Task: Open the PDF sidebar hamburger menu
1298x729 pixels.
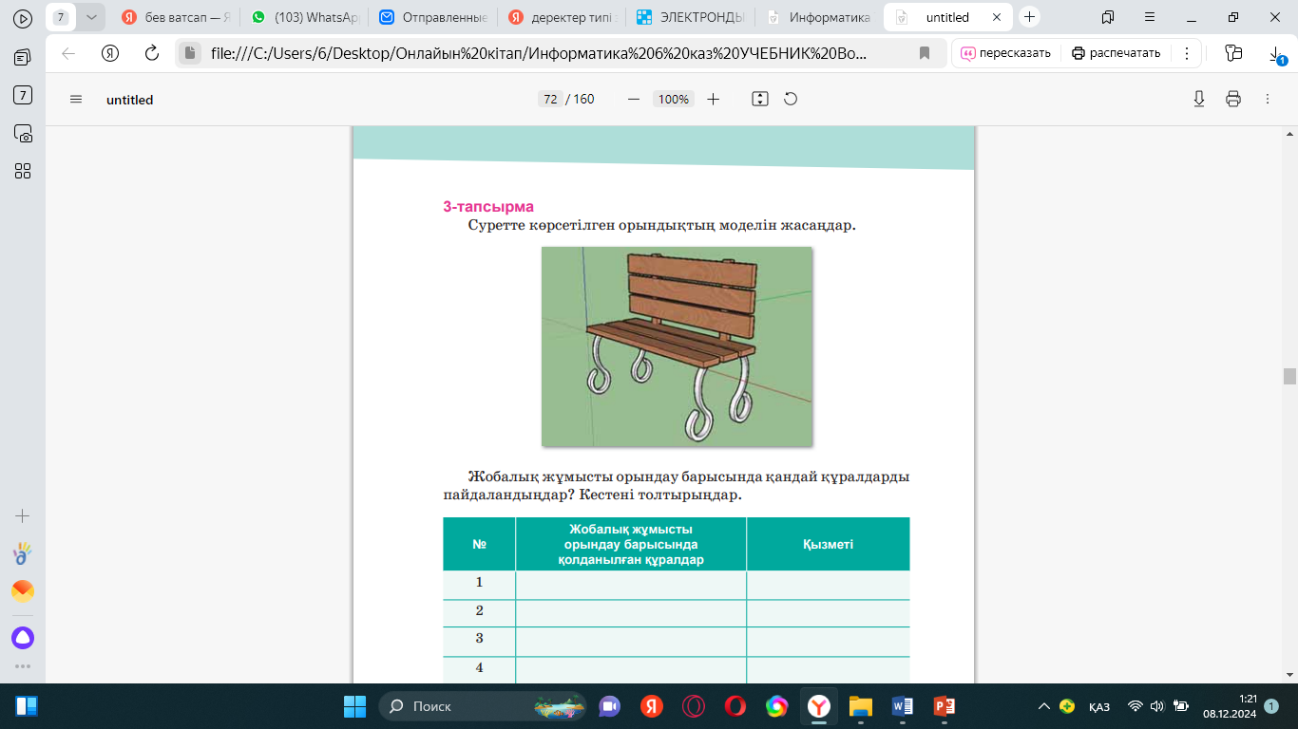Action: point(76,99)
